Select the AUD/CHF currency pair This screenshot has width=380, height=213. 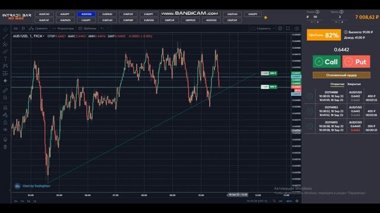coord(44,20)
